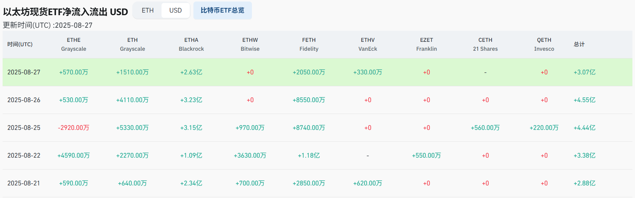Viewport: 635px width, 198px height.
Task: Click the 总计 column header
Action: coord(579,44)
